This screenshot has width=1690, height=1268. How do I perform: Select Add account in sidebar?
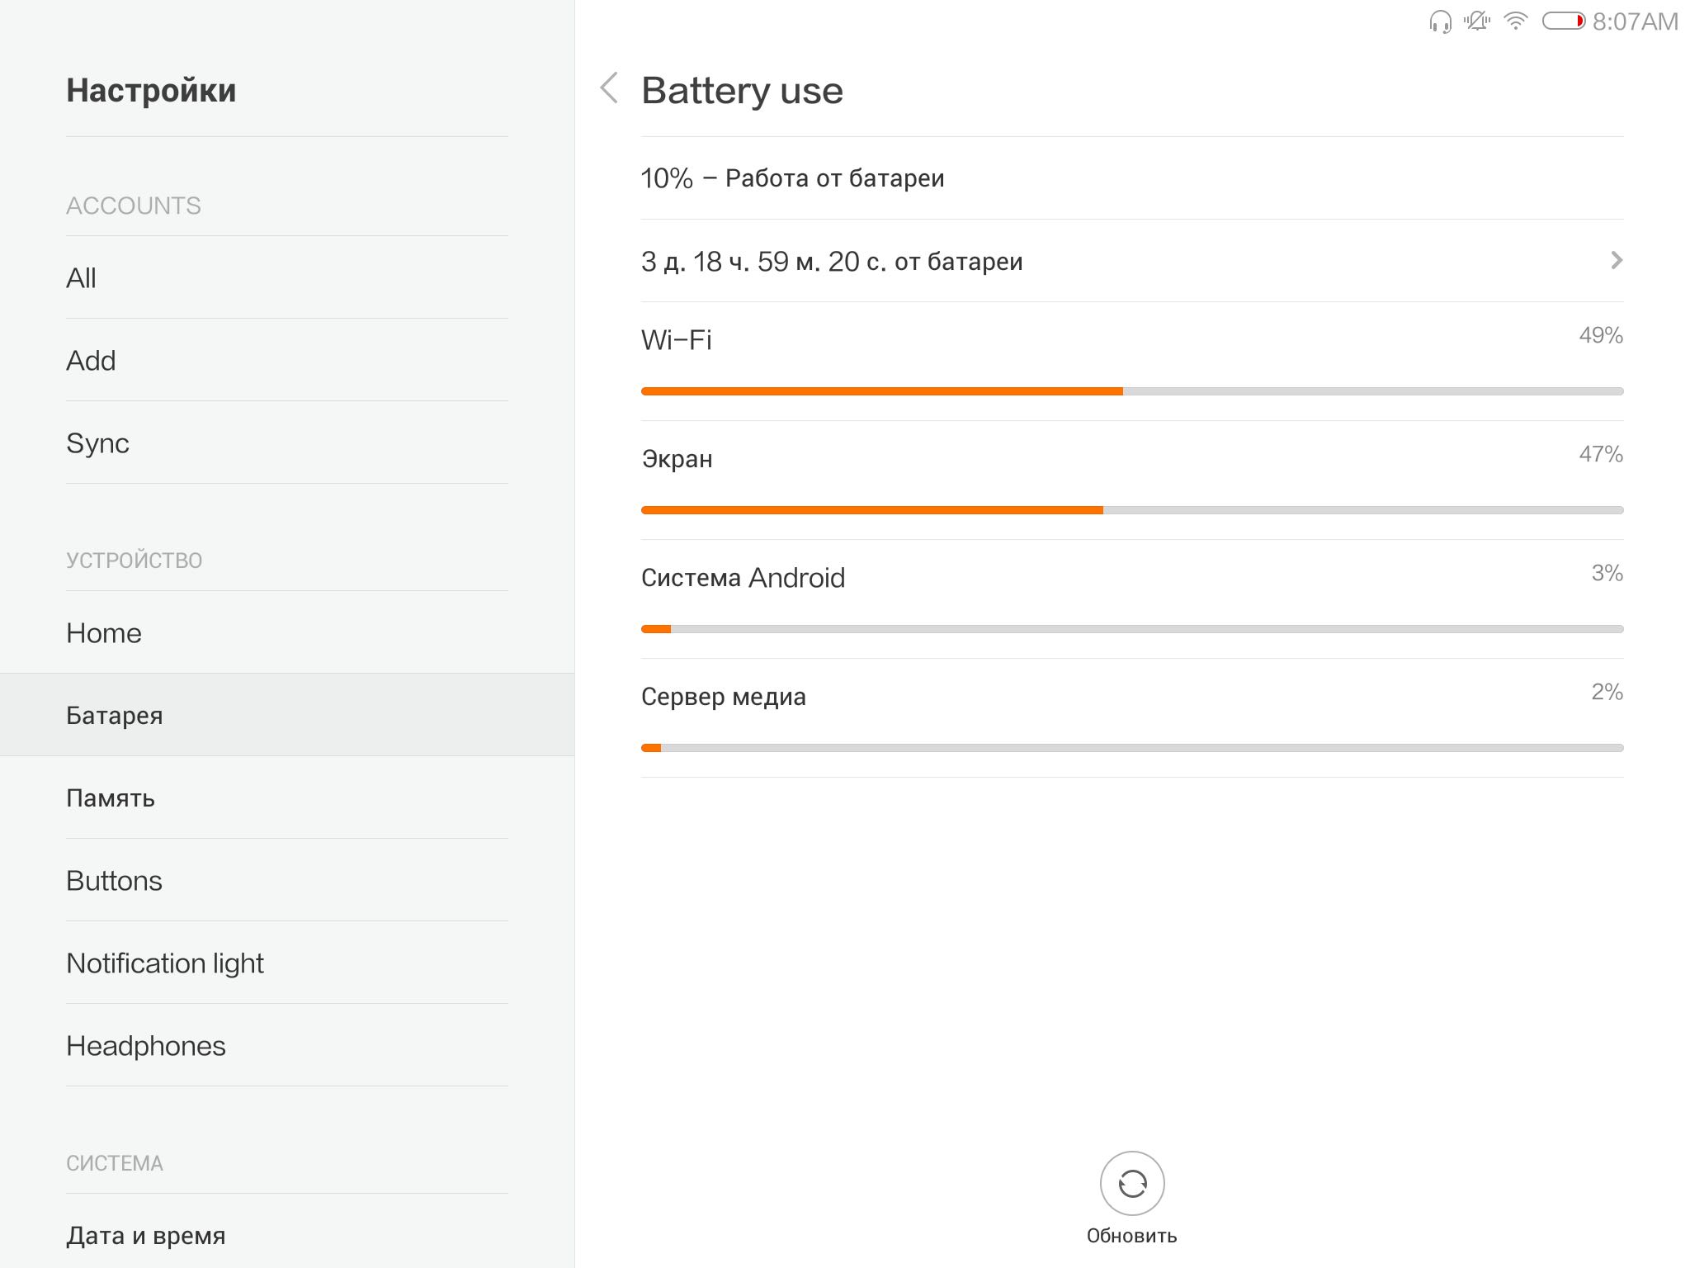tap(287, 360)
